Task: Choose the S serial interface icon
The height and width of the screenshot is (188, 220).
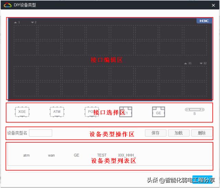Action: point(194,111)
